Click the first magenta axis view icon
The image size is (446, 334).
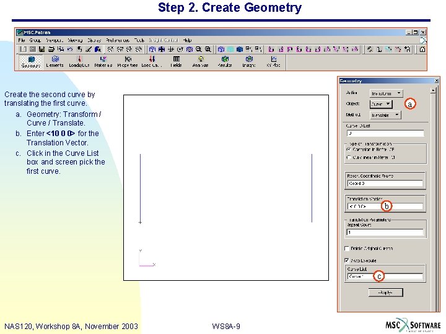coord(271,49)
